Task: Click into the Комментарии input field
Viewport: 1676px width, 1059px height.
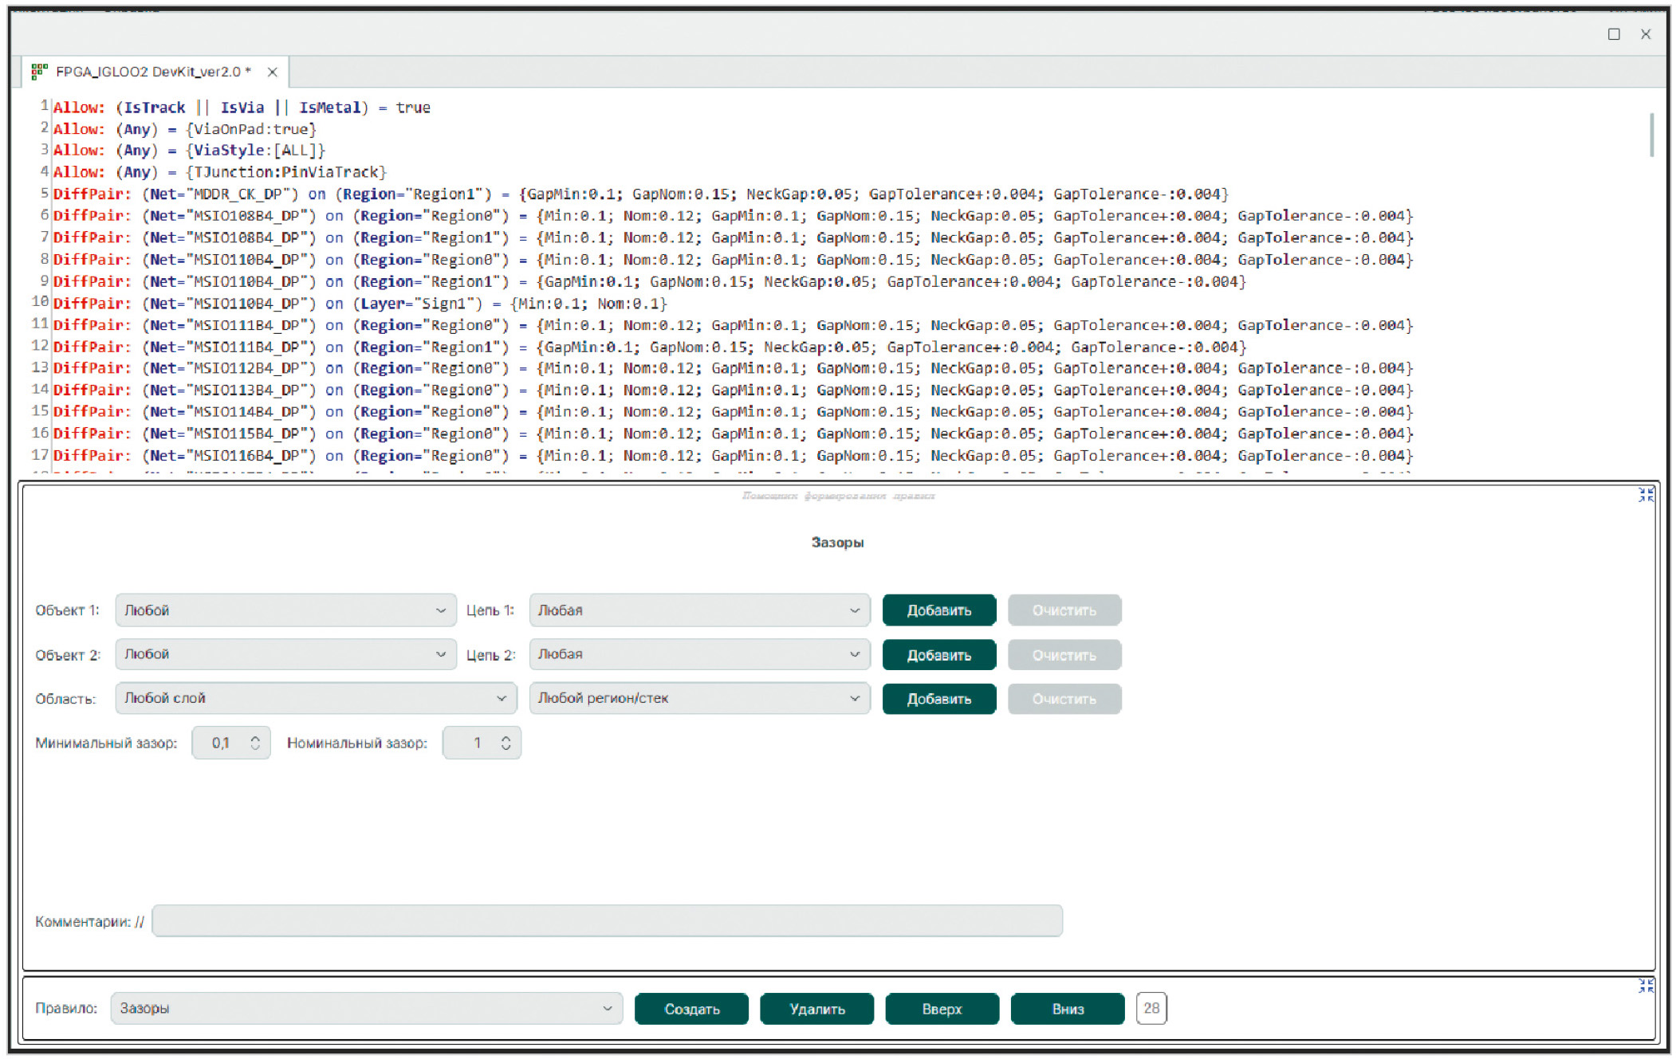Action: click(x=607, y=920)
